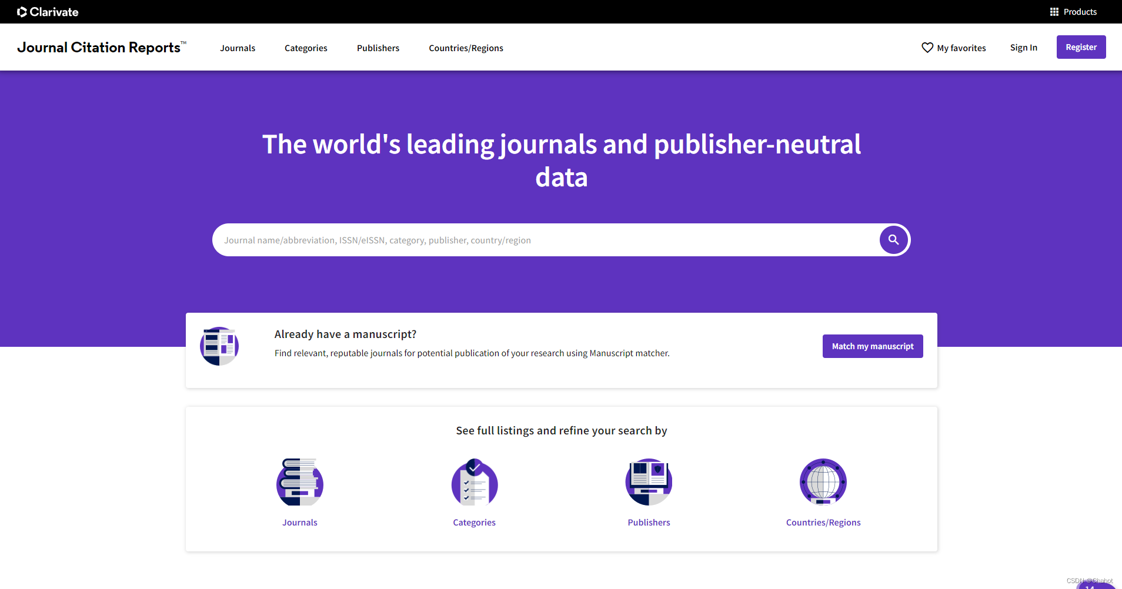Click the globe Countries/Regions icon

click(x=823, y=482)
